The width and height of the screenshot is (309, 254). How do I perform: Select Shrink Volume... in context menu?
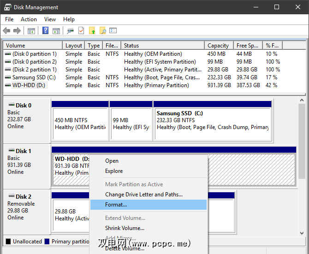tap(125, 228)
